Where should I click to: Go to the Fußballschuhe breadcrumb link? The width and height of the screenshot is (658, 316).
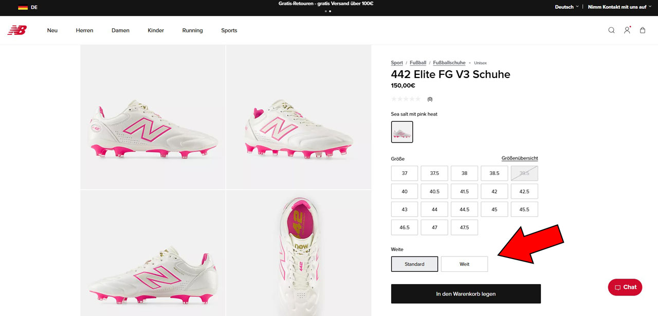[449, 63]
